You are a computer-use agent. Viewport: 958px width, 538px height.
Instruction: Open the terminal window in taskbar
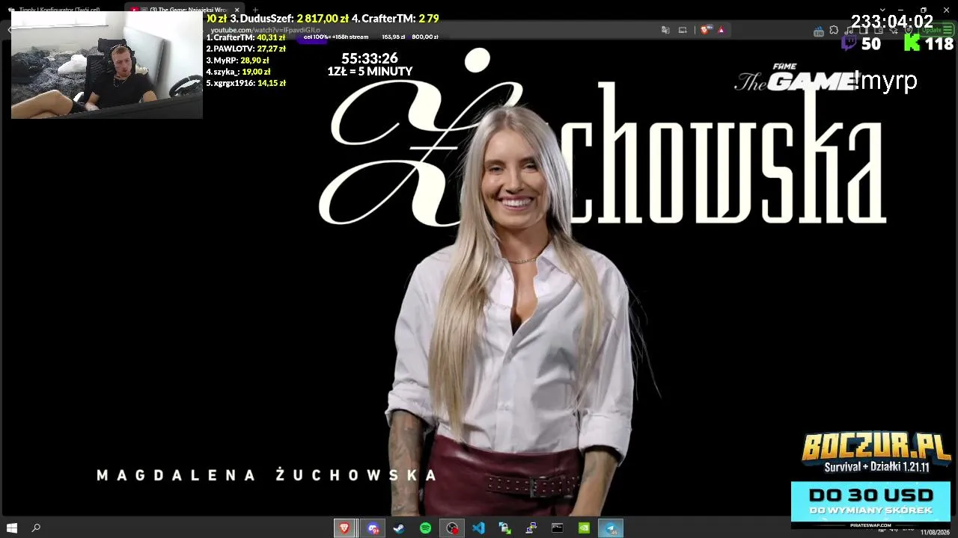(x=557, y=528)
